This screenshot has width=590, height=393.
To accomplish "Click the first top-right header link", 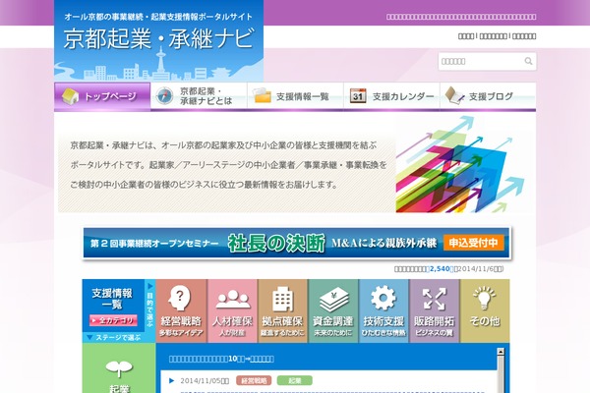I will coord(466,36).
